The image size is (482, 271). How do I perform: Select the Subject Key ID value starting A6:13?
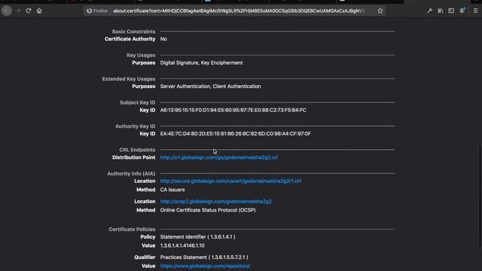coord(233,110)
